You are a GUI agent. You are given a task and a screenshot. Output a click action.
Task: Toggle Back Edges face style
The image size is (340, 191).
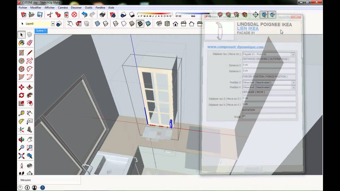tap(105, 24)
